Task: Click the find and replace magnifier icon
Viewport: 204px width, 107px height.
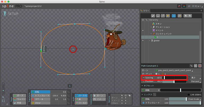Action: point(180,16)
